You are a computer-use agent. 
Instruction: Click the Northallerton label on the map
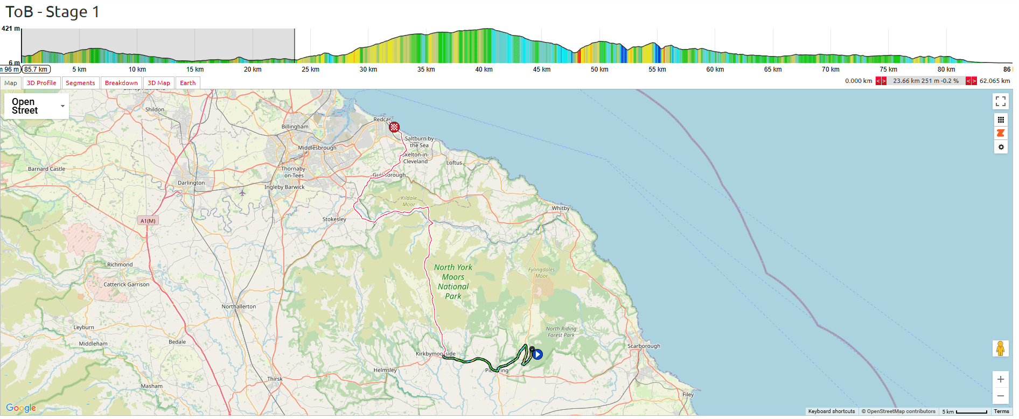click(239, 306)
